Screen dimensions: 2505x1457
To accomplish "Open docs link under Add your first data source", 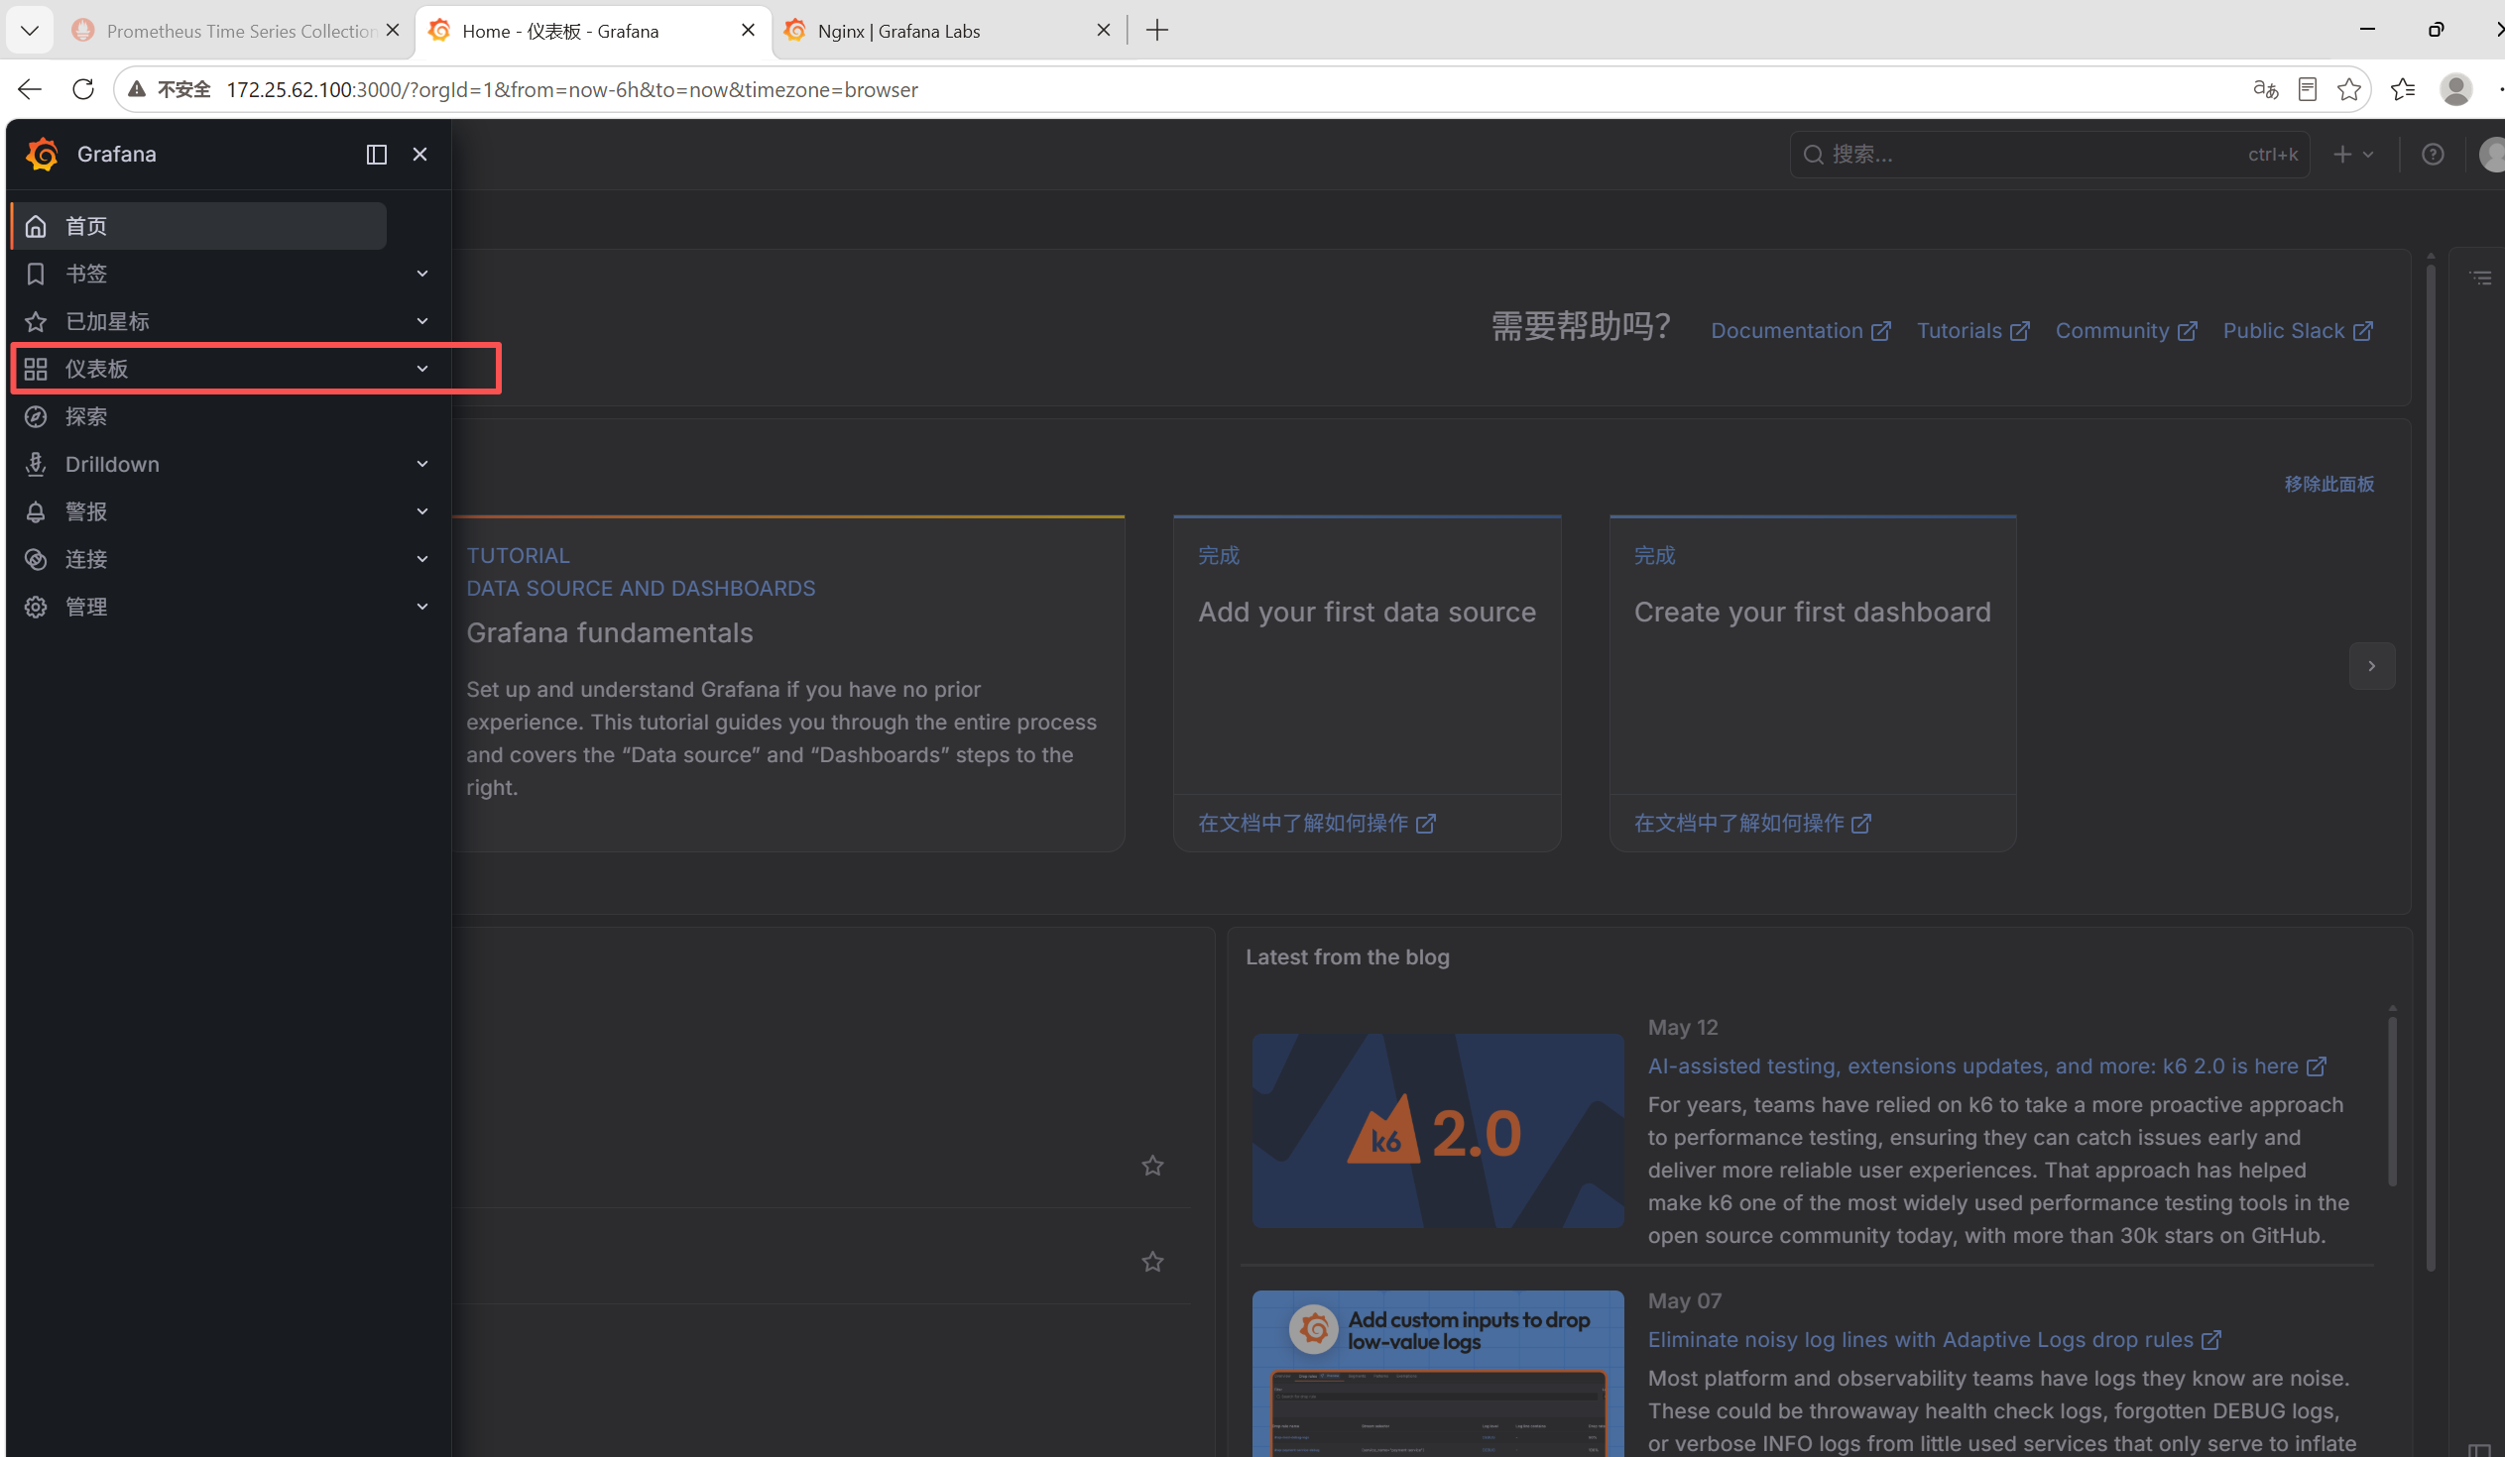I will 1316,824.
